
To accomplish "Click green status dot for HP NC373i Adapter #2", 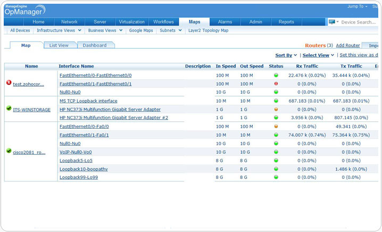I will click(x=276, y=118).
